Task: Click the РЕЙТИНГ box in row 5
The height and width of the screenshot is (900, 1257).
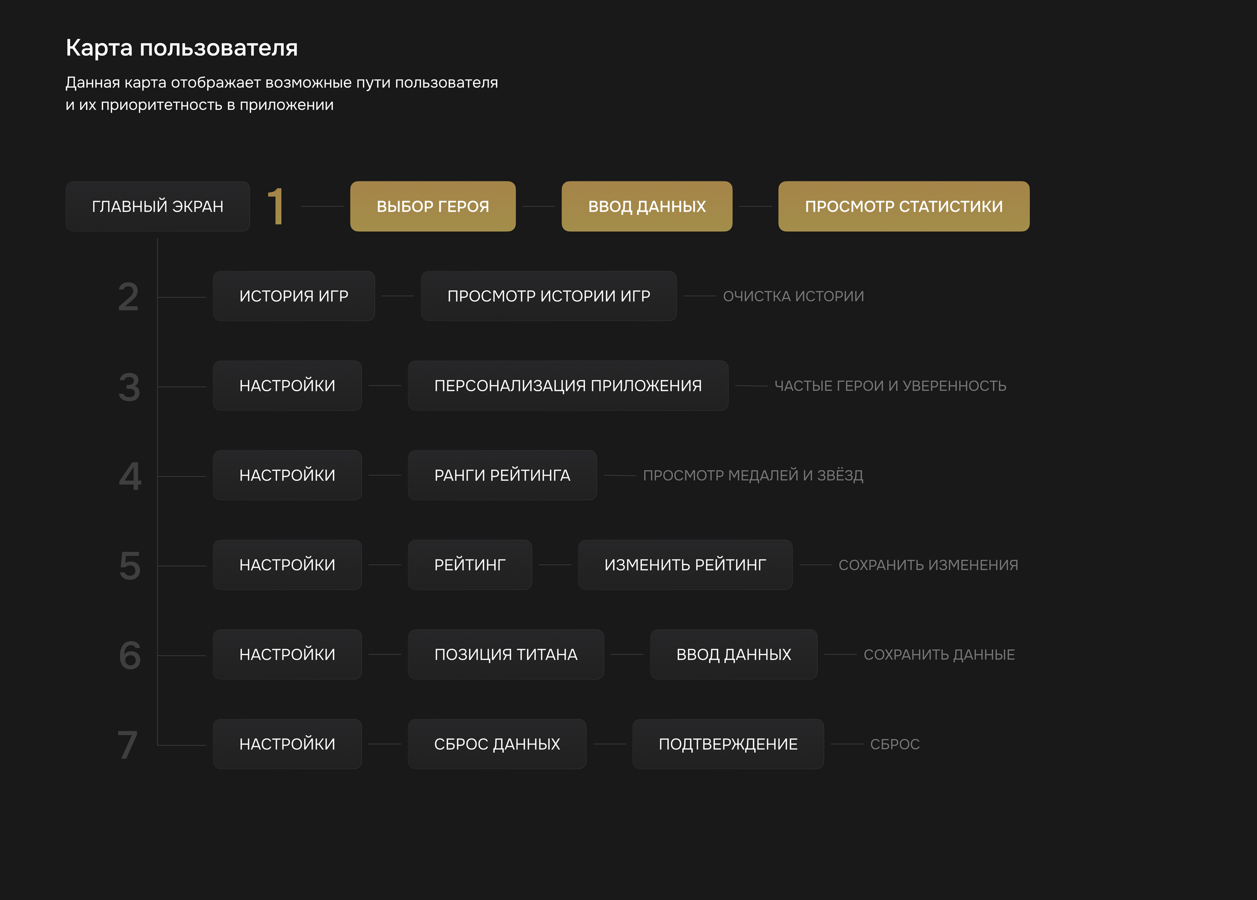Action: click(469, 565)
